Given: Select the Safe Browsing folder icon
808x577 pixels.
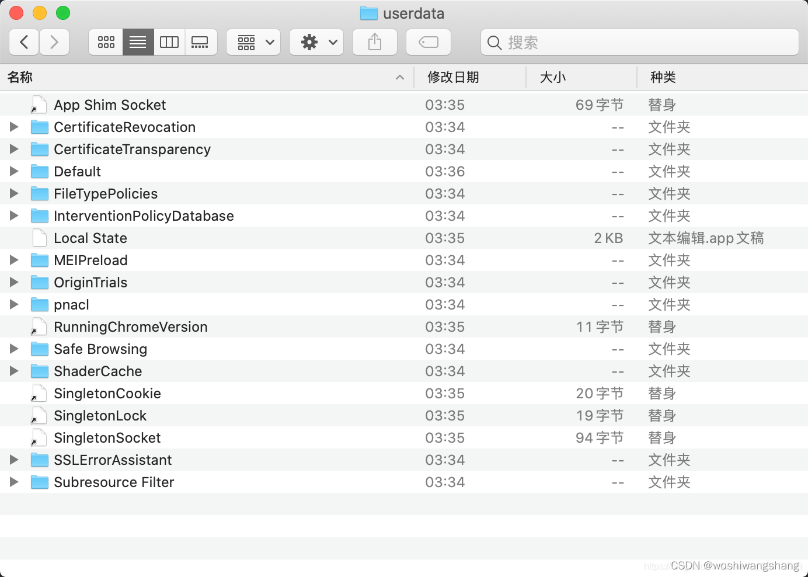Looking at the screenshot, I should point(40,349).
